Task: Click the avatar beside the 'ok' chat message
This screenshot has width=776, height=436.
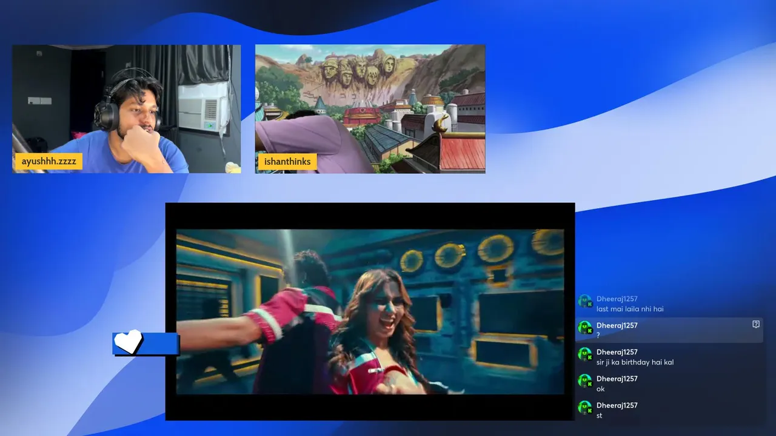Action: pyautogui.click(x=585, y=381)
